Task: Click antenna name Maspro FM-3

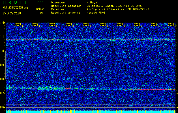Action: [96, 13]
